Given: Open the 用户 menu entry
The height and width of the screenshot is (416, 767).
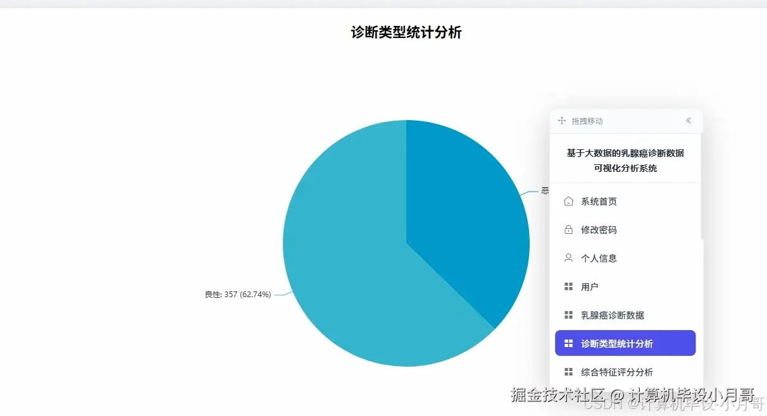Looking at the screenshot, I should pos(590,286).
